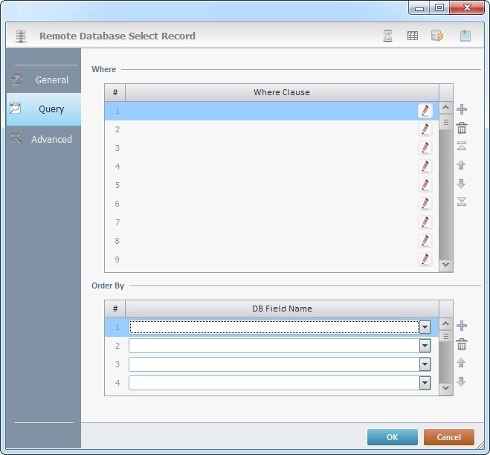Screen dimensions: 490x455
Task: Move Where clause row to bottom
Action: point(462,201)
